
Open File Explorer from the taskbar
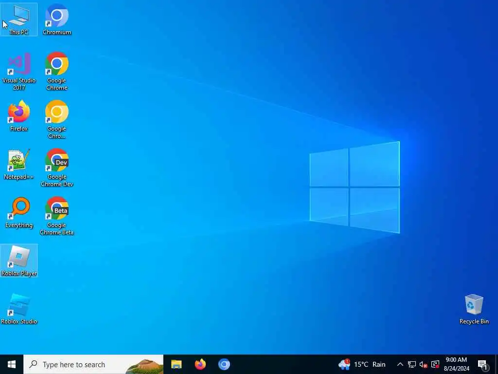pos(176,364)
